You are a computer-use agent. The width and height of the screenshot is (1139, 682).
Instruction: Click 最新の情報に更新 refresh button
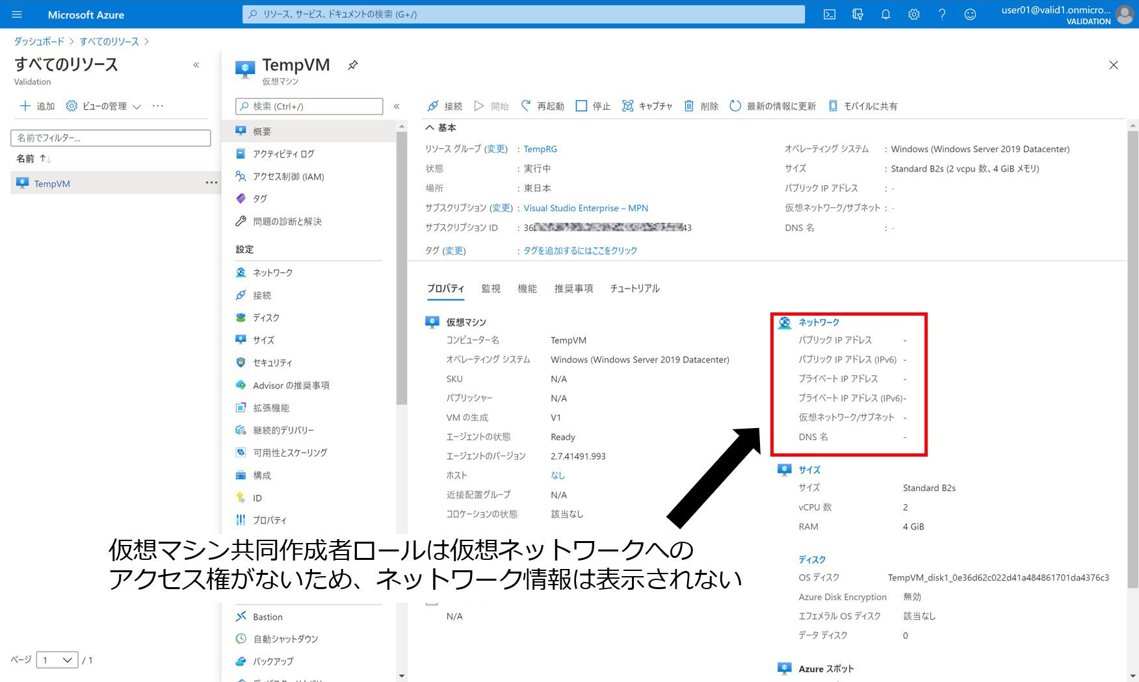(772, 106)
